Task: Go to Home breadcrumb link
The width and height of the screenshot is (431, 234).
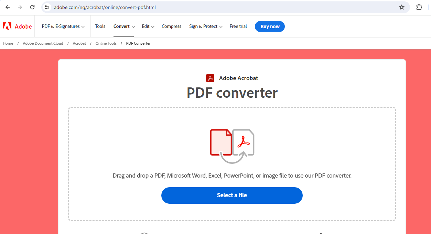Action: [x=8, y=43]
